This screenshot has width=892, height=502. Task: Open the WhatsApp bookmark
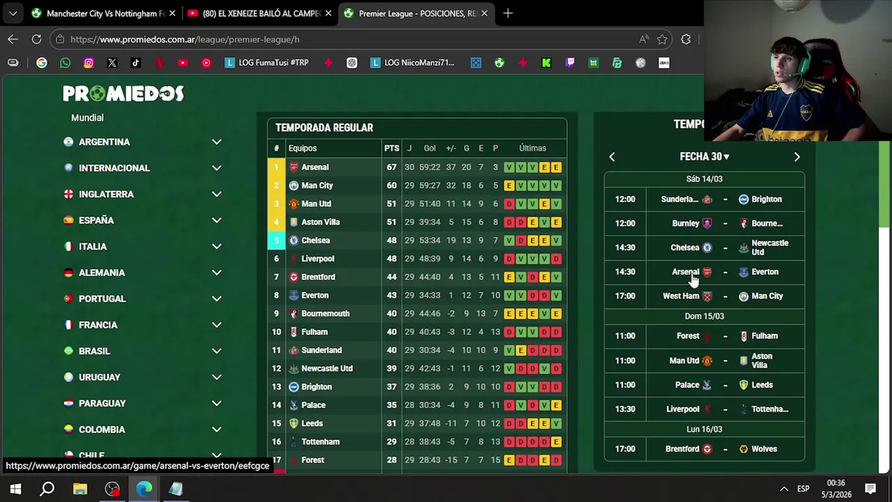tap(65, 63)
